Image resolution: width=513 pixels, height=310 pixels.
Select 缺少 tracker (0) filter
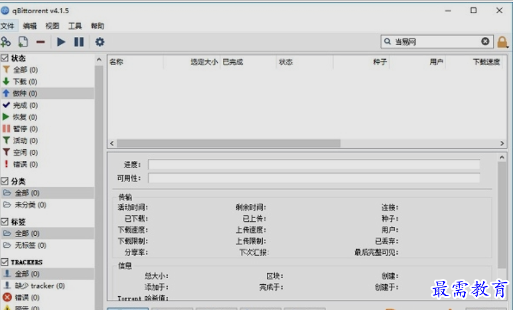tap(47, 285)
